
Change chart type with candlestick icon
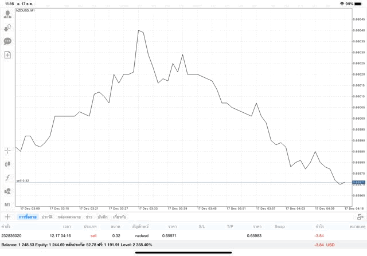click(7, 164)
